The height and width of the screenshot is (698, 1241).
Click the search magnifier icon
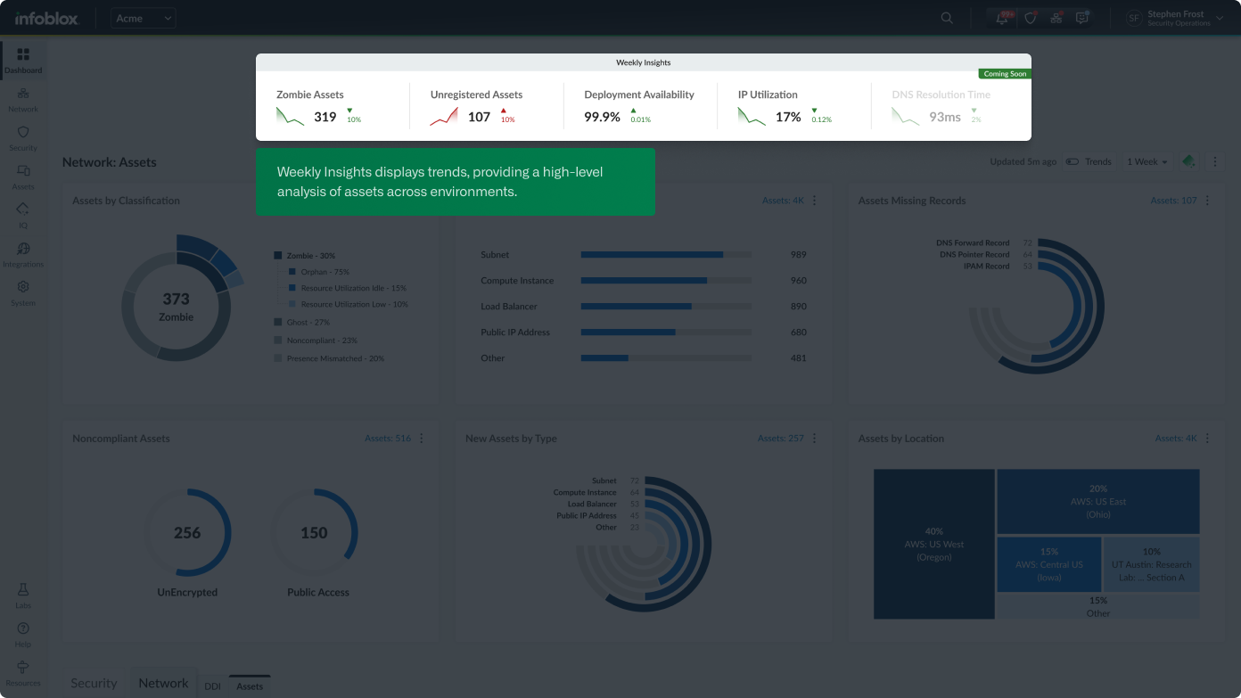click(947, 18)
